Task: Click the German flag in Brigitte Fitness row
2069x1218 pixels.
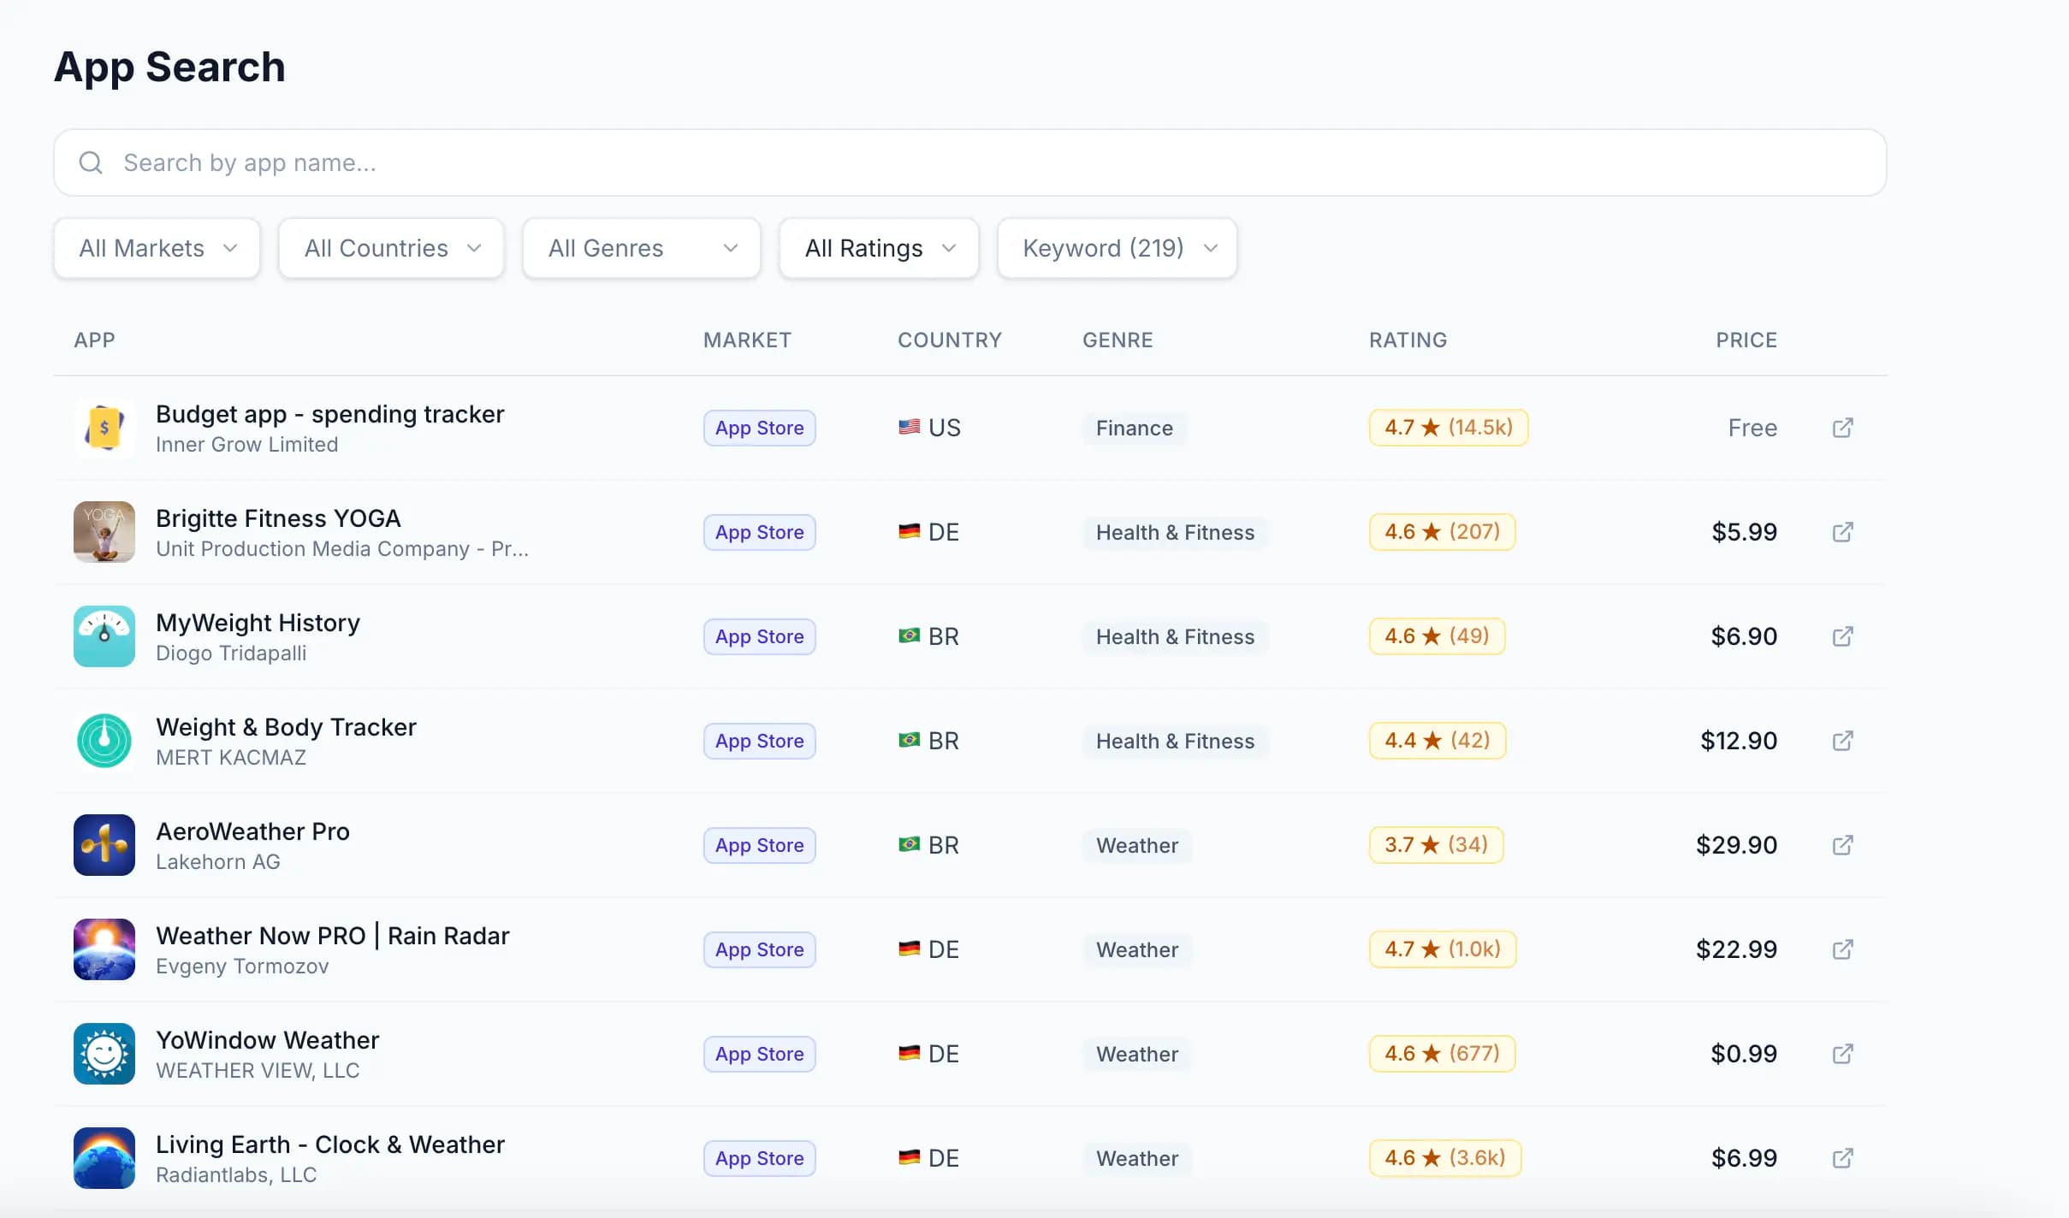Action: [x=909, y=531]
